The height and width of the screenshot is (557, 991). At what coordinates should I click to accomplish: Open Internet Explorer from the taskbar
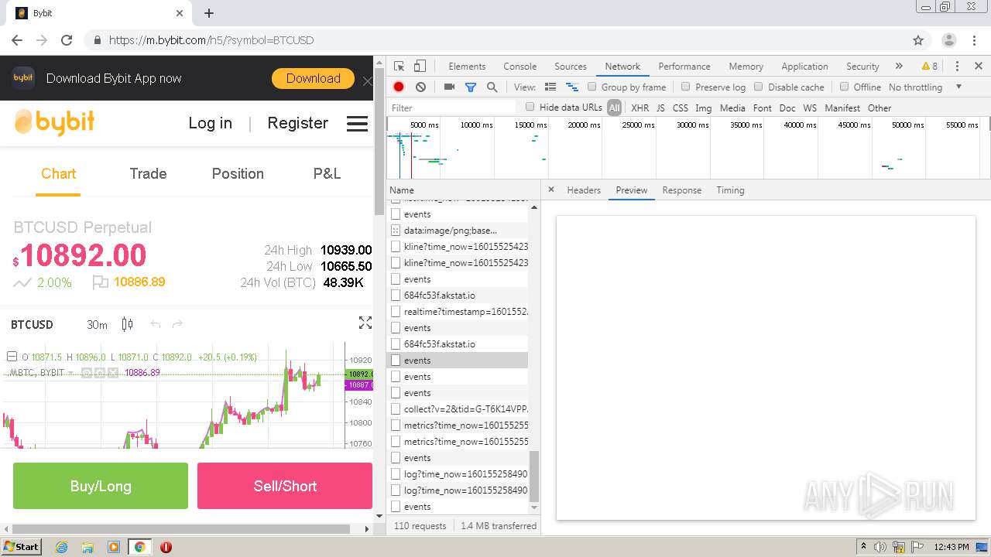click(61, 547)
